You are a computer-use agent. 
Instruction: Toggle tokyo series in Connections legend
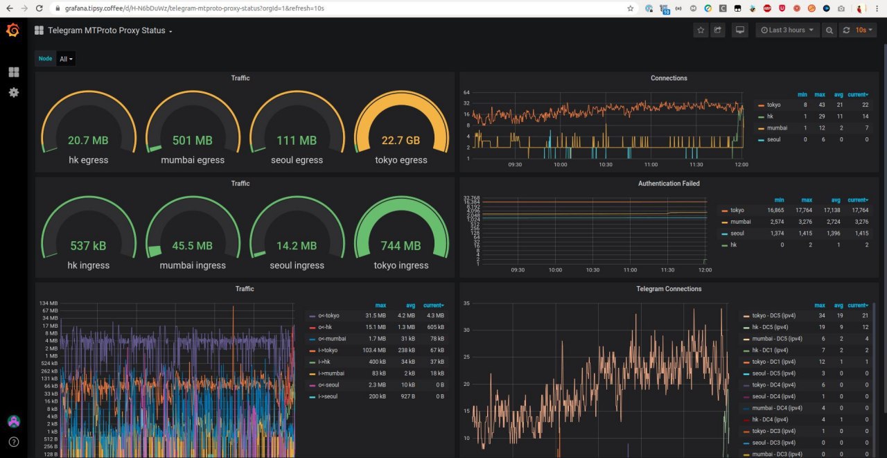click(773, 105)
